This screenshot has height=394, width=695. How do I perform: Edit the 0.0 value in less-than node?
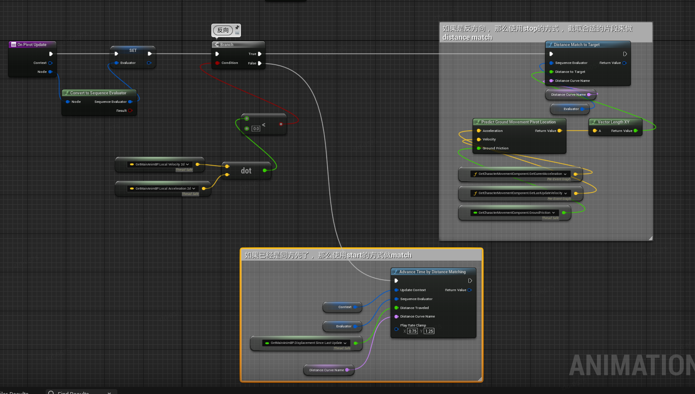pyautogui.click(x=256, y=129)
